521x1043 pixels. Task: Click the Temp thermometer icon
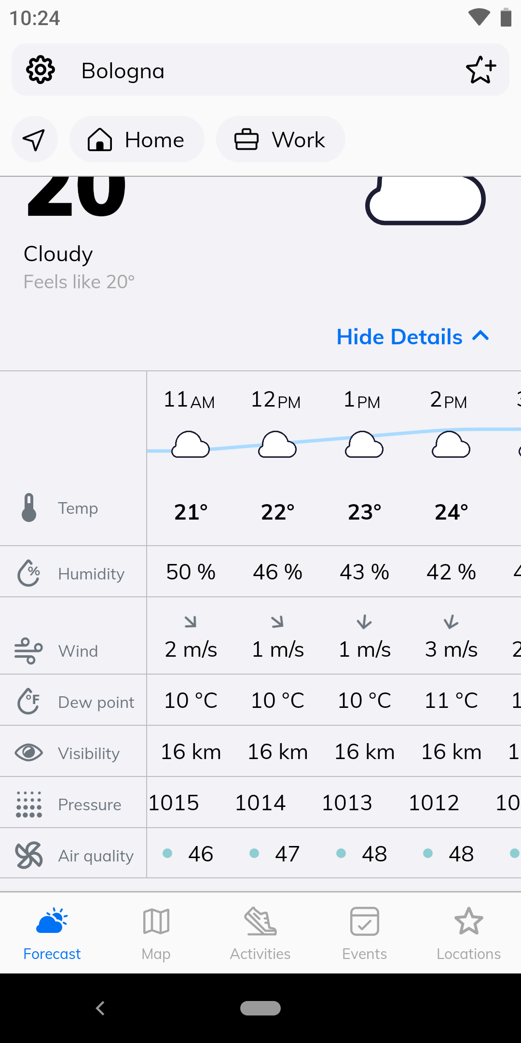pyautogui.click(x=29, y=507)
